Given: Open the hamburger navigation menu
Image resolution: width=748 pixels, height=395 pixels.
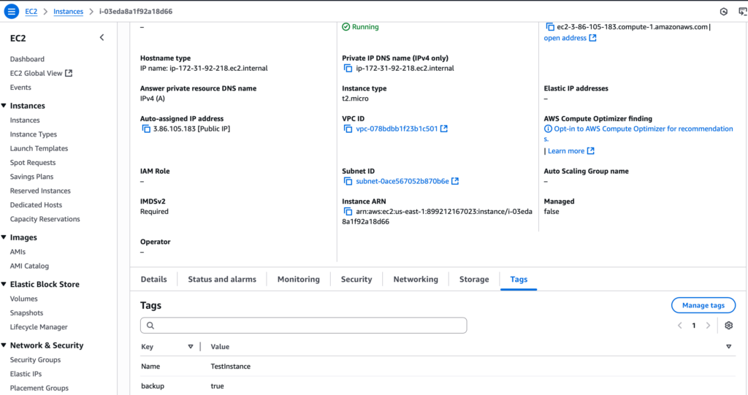Looking at the screenshot, I should pos(12,12).
